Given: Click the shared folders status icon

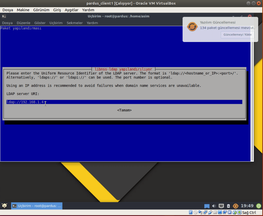Looking at the screenshot, I should click(x=215, y=213).
